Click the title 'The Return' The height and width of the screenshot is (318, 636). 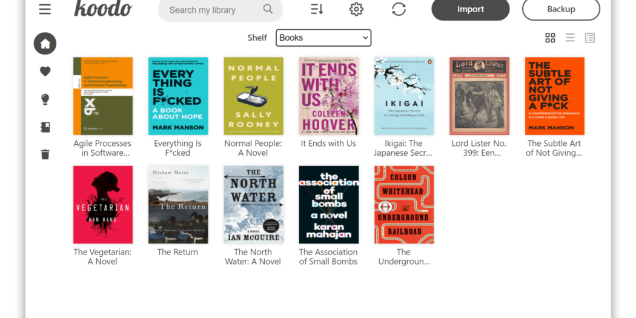coord(177,253)
